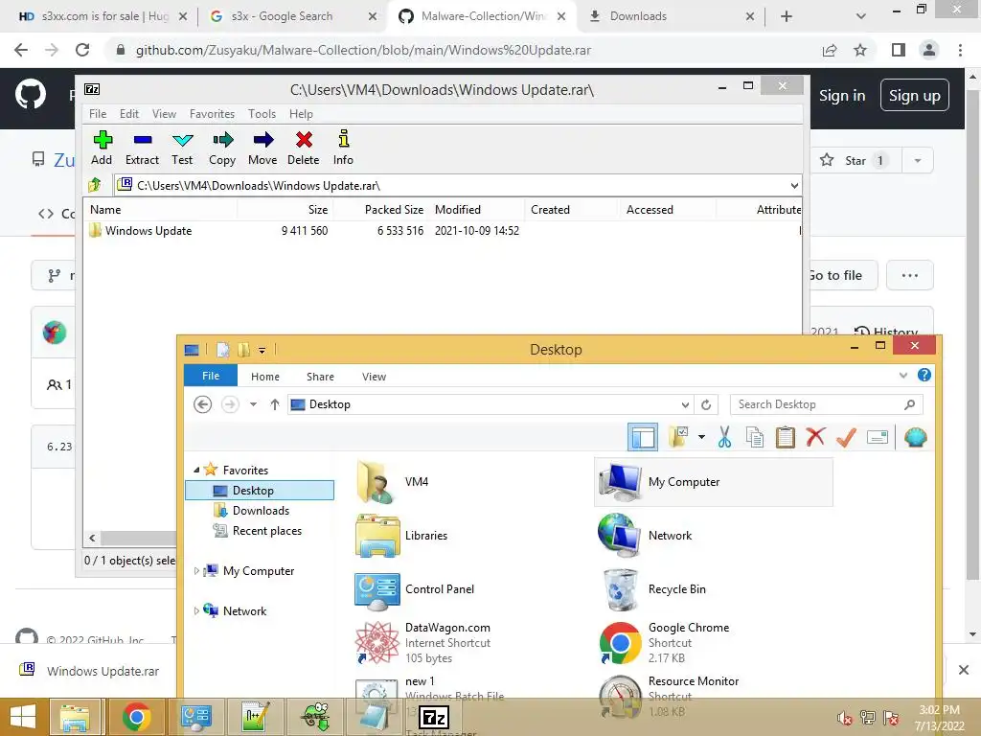The image size is (981, 736).
Task: Refresh the Desktop explorer address bar
Action: click(706, 404)
